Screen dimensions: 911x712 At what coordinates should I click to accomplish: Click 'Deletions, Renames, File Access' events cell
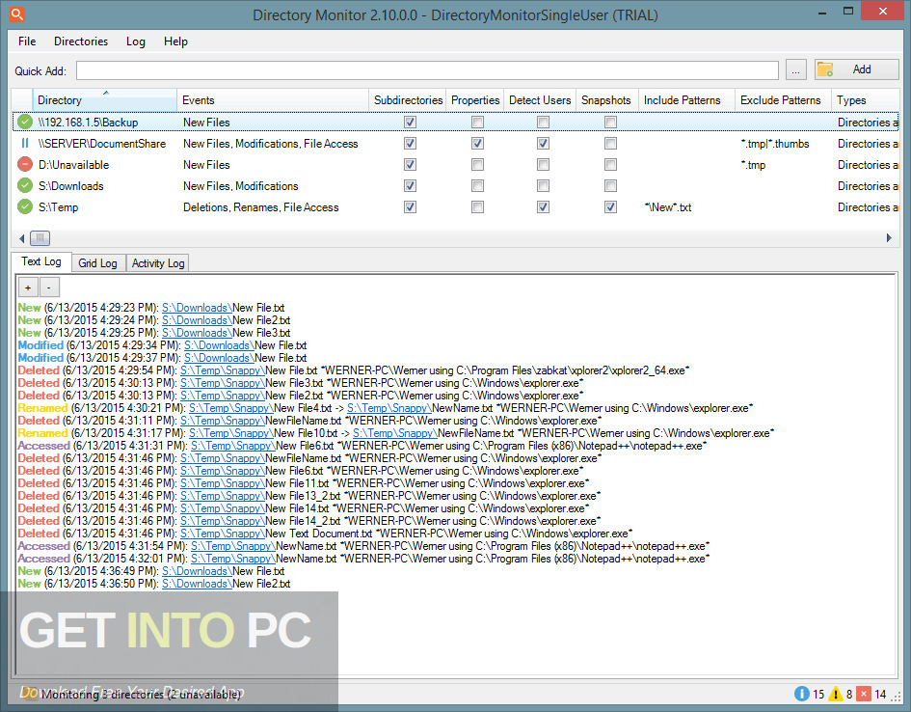(261, 206)
